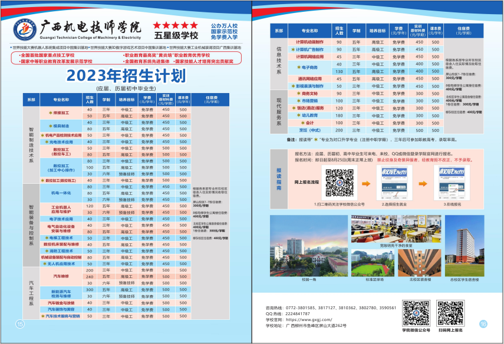Click 全国教育系统先进集体 in the red box
Viewport: 504px width, 344px height.
pos(146,61)
